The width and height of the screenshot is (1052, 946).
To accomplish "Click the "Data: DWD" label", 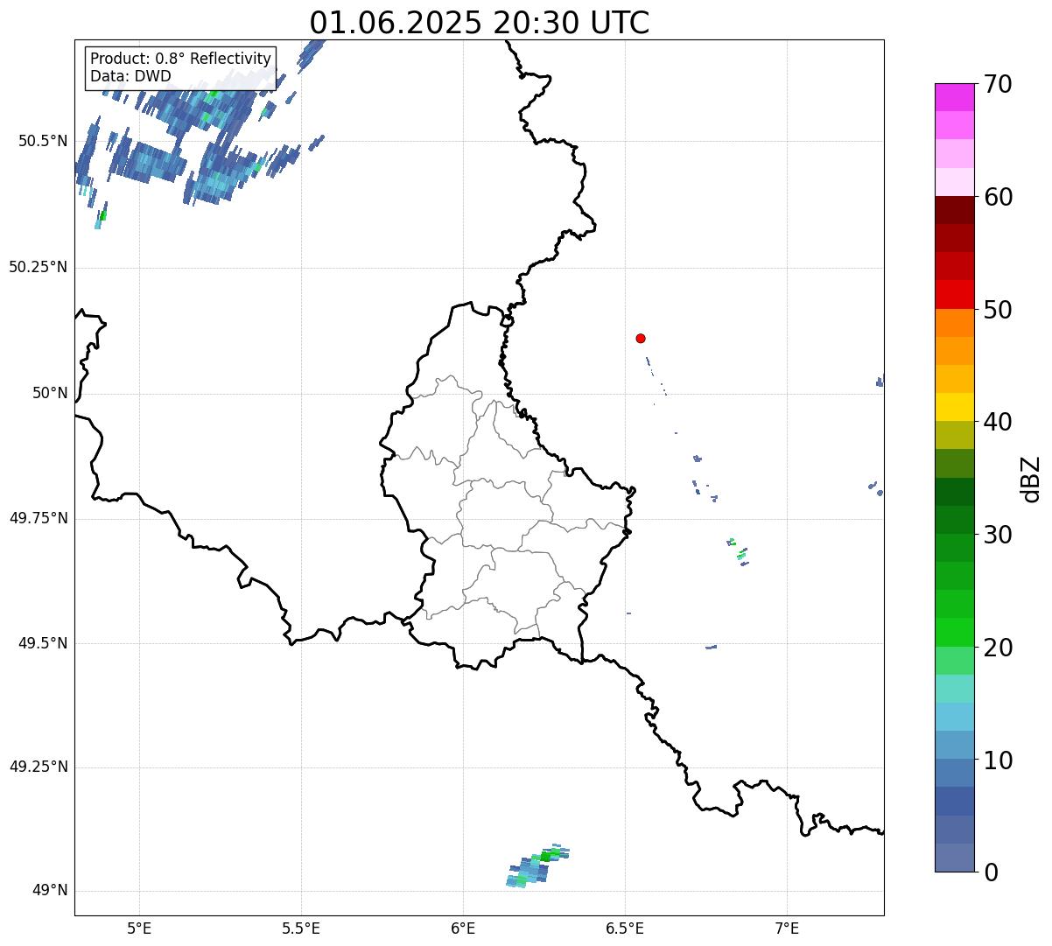I will [131, 76].
